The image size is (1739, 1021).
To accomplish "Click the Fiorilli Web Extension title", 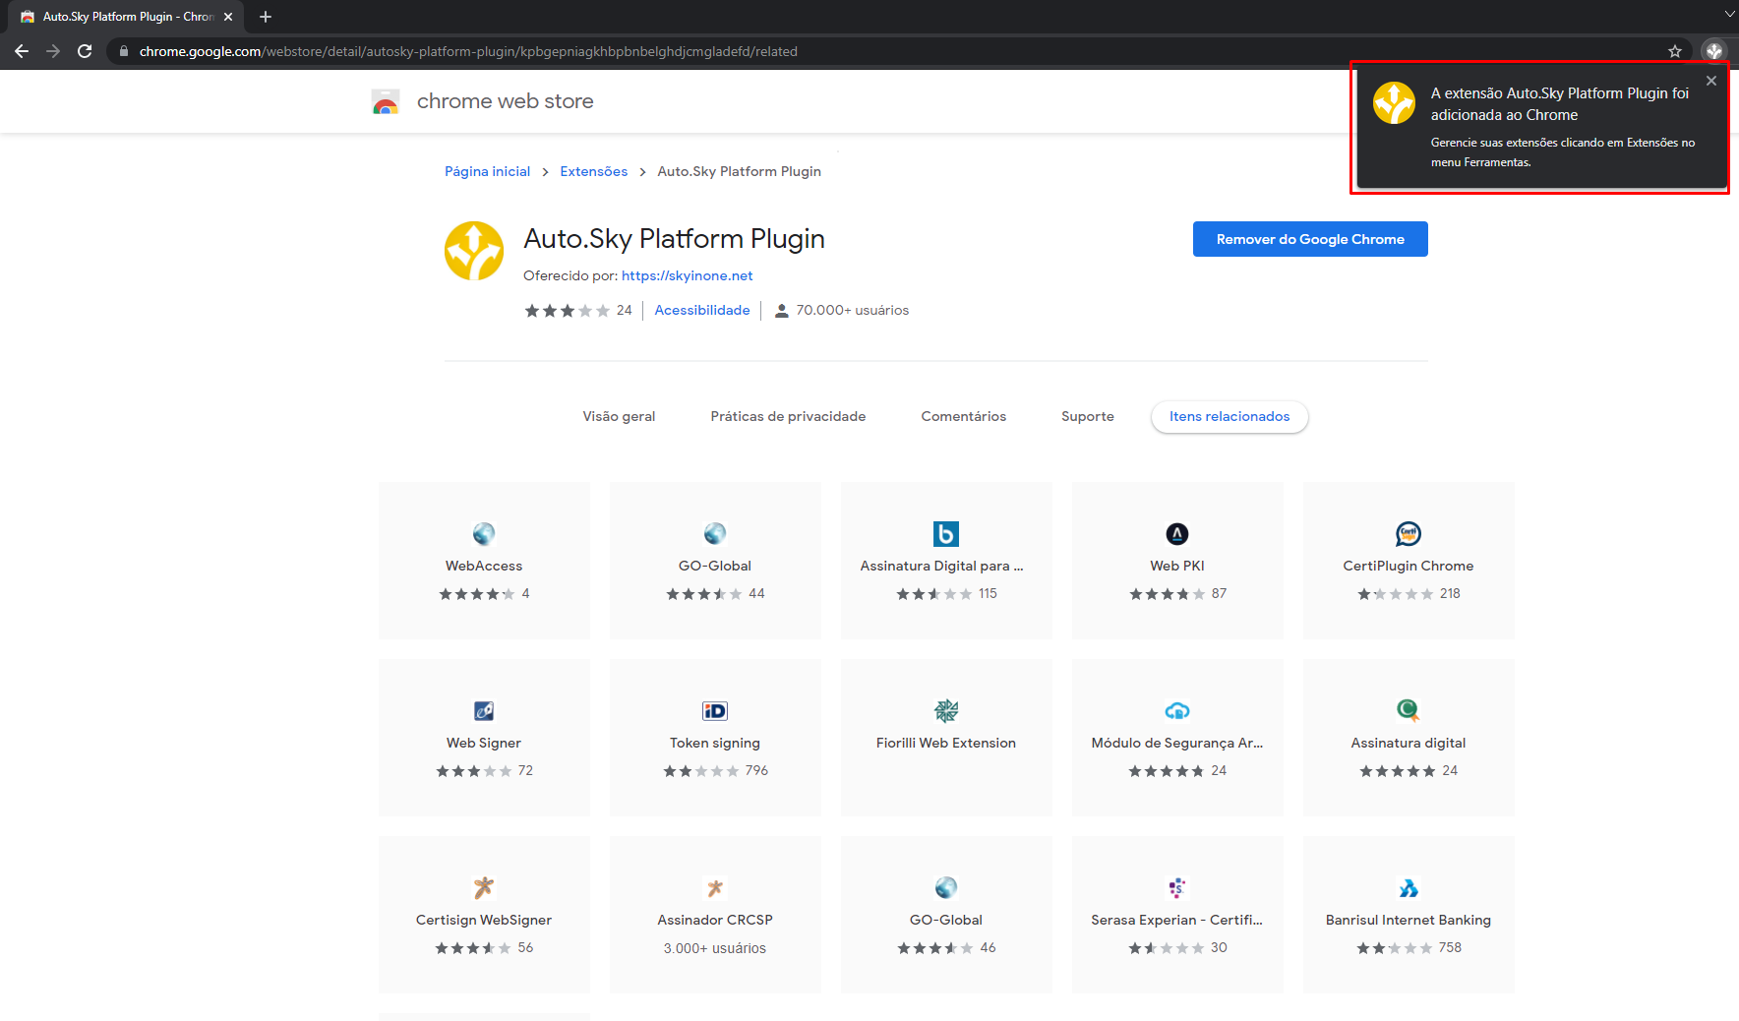I will tap(946, 743).
